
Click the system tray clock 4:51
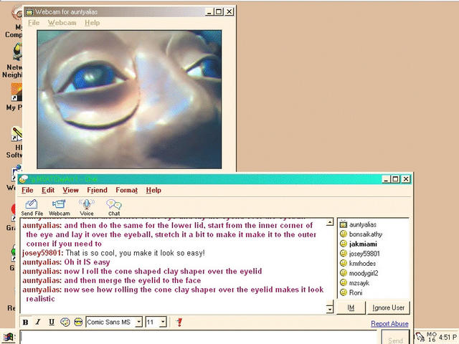(448, 338)
